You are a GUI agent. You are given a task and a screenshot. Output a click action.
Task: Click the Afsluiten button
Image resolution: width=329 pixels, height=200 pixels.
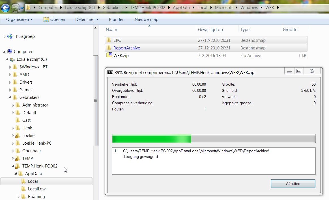pos(293,184)
